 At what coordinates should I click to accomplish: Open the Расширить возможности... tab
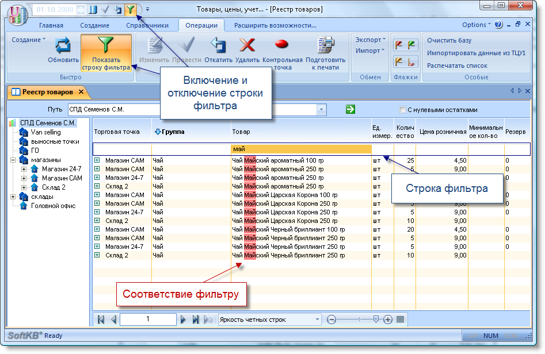[275, 25]
